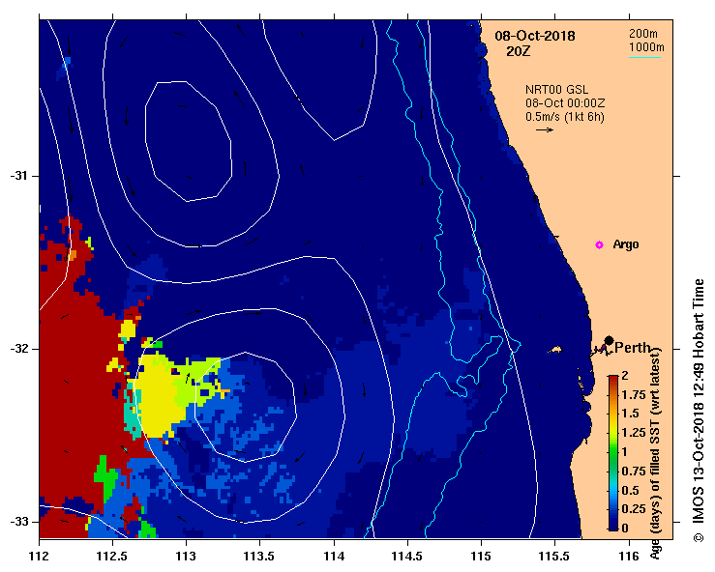Click the longitude axis label '114.5'
The height and width of the screenshot is (572, 715).
coord(407,557)
